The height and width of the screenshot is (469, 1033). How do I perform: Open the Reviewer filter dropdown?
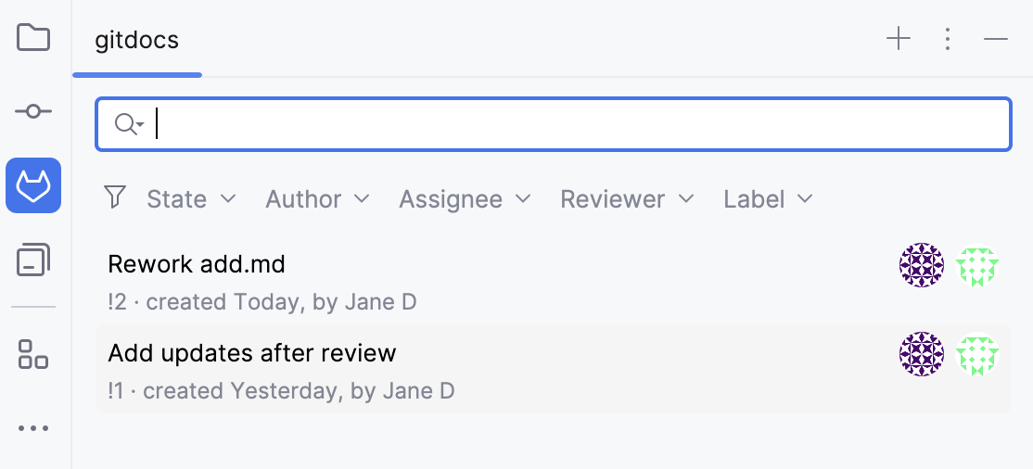click(627, 199)
